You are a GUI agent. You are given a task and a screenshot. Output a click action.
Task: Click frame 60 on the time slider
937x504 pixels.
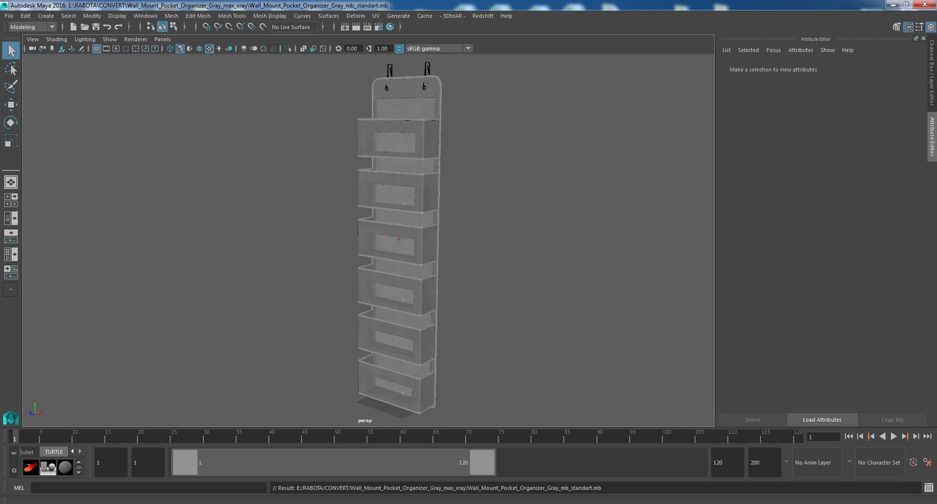click(403, 437)
